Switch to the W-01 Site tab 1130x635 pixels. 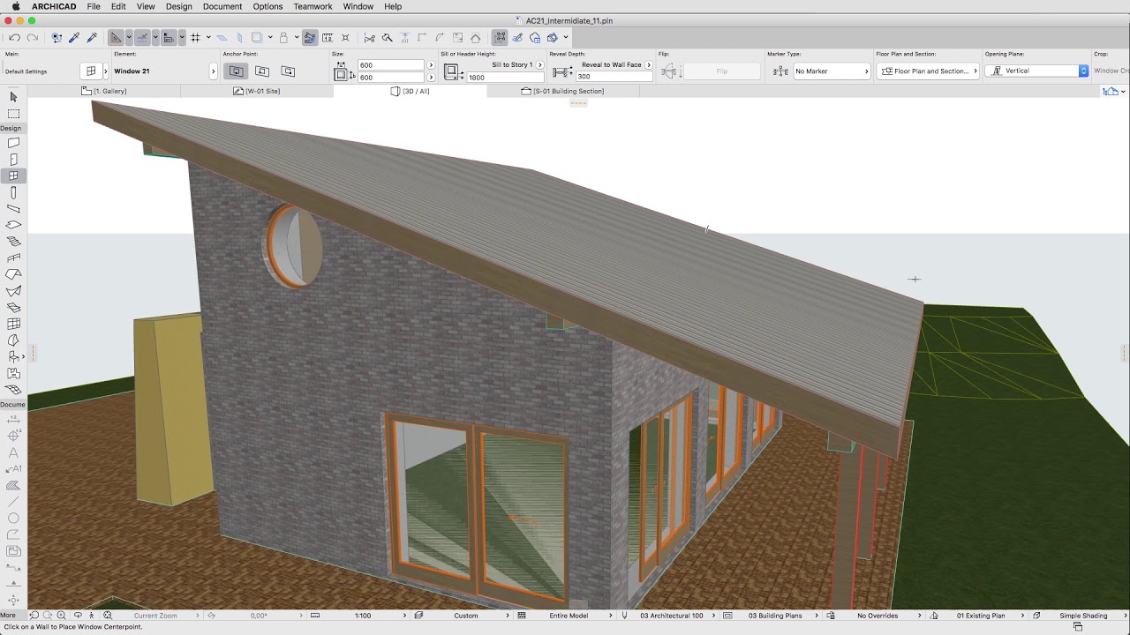pos(257,91)
